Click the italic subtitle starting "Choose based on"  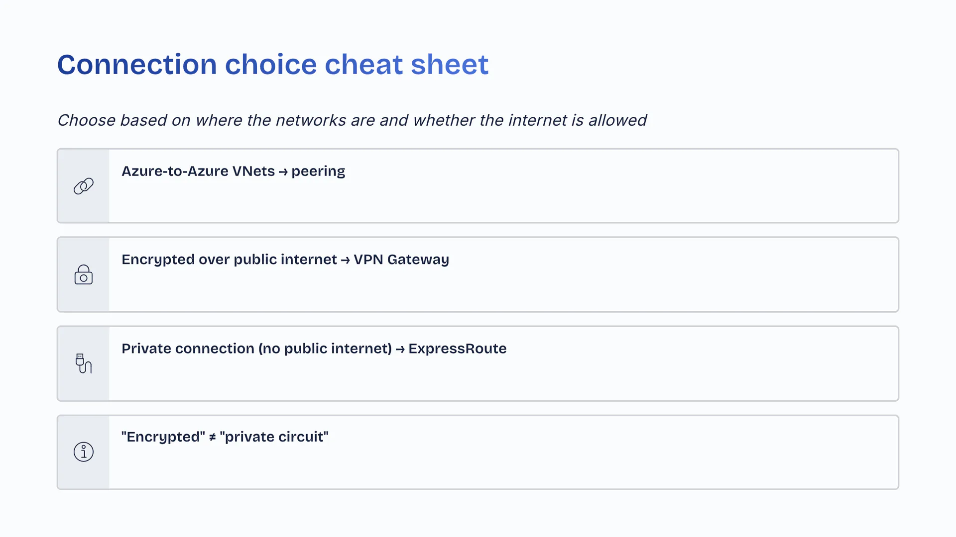pos(352,120)
